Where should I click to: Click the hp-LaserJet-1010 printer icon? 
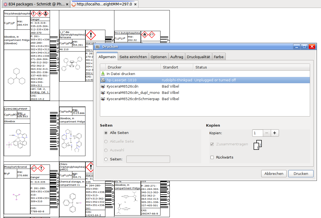(x=103, y=80)
